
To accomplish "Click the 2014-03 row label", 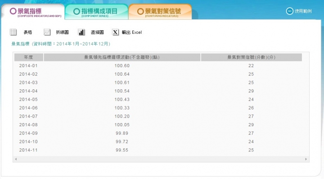I will click(28, 83).
